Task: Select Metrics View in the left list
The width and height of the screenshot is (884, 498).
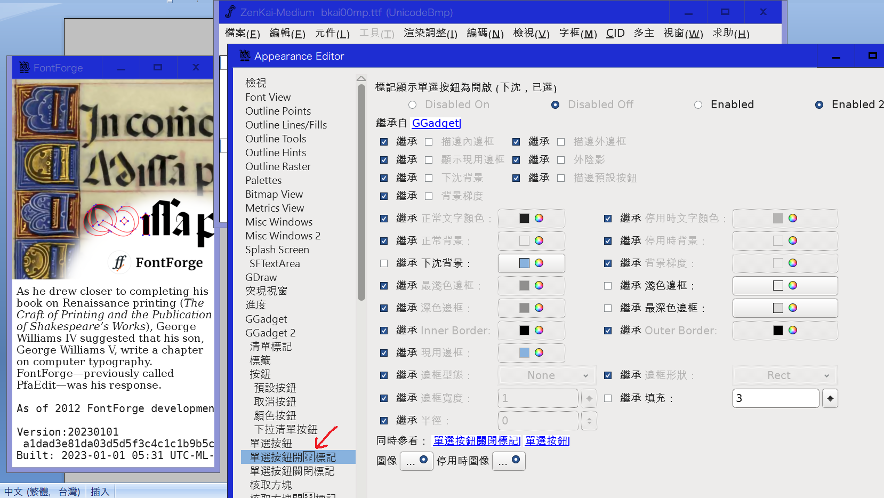Action: click(x=275, y=208)
